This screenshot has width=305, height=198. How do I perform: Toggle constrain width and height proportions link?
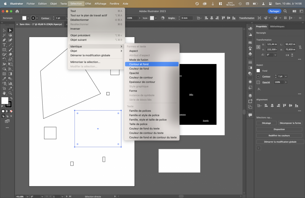point(300,47)
